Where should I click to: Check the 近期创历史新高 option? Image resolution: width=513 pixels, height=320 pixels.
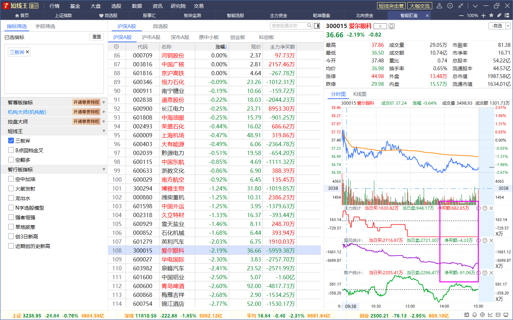(11, 246)
